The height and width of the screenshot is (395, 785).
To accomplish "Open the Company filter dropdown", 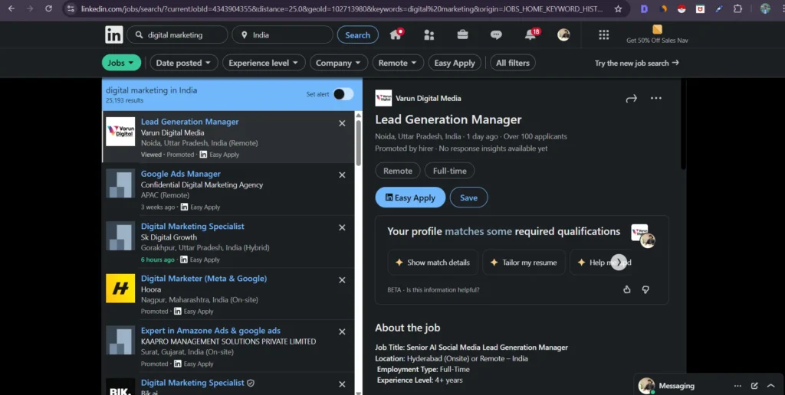I will (339, 63).
